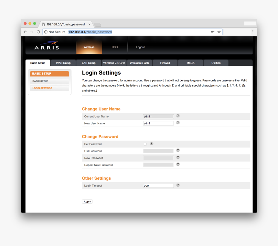Select the Wireless top navigation item
278x246 pixels.
(89, 47)
